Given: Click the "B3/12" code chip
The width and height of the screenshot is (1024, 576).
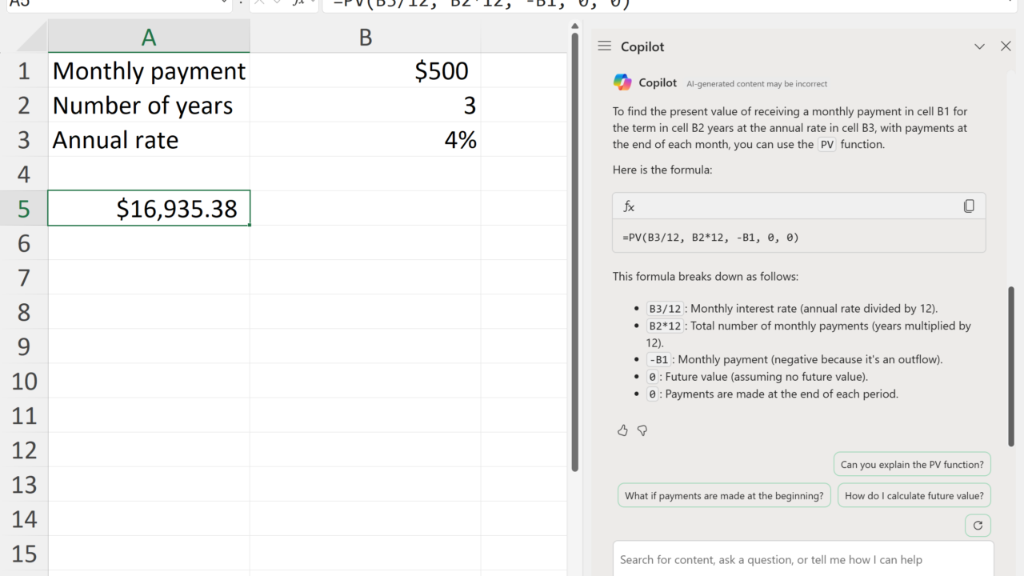Looking at the screenshot, I should [665, 309].
